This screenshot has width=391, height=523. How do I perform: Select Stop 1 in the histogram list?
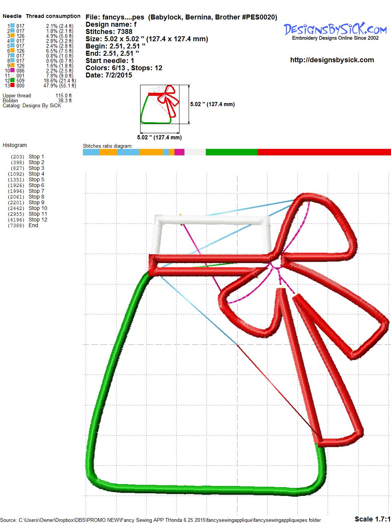36,157
